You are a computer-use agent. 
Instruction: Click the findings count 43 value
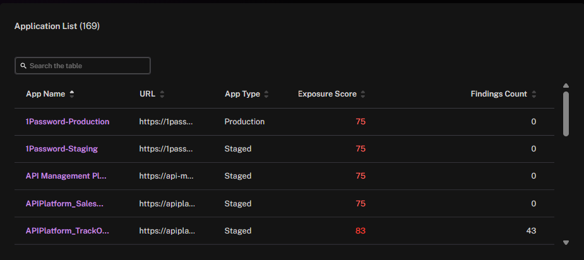pos(531,230)
